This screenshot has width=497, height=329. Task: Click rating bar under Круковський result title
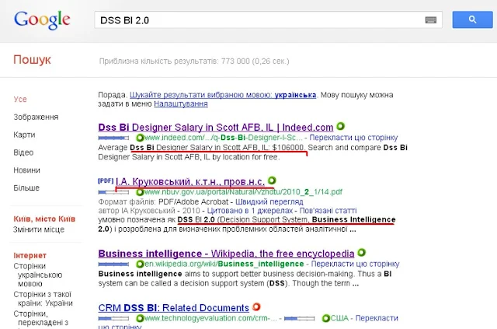click(113, 192)
